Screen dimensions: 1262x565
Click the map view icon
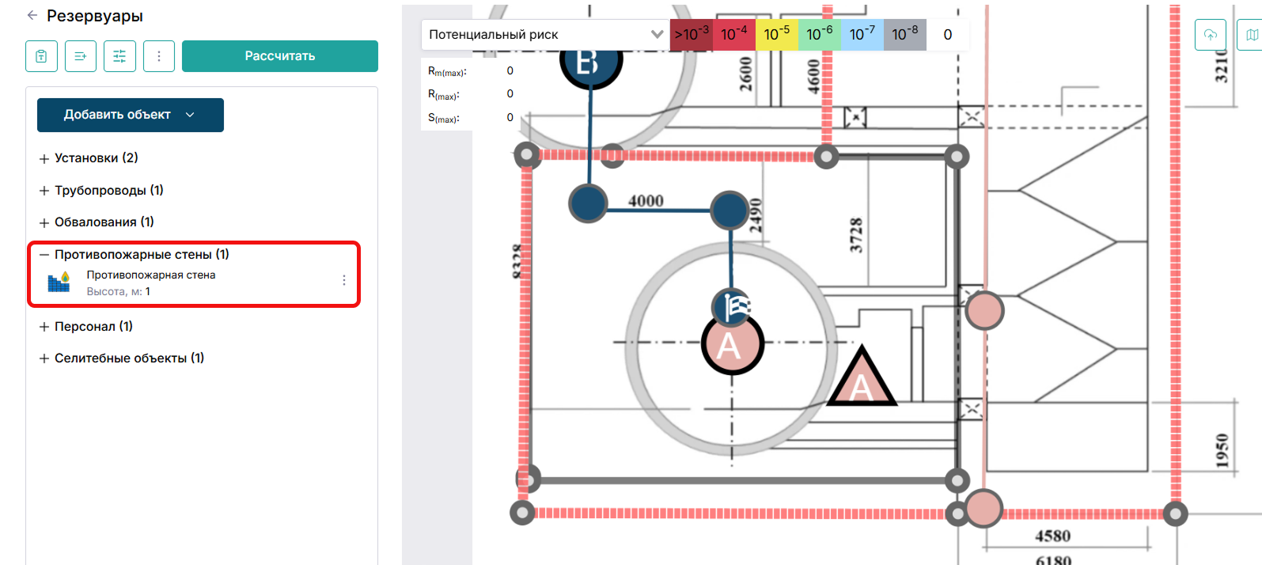coord(1250,35)
